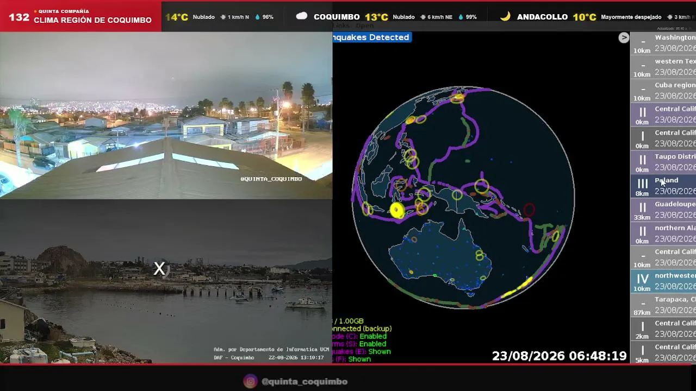Screen dimensions: 696x391
Task: Click the CLIMA REGIÓN DE COQUIMBO banner
Action: tap(92, 20)
